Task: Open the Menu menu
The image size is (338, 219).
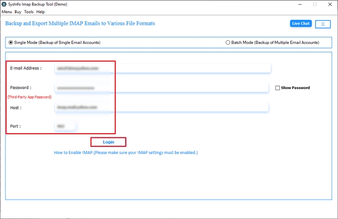Action: pyautogui.click(x=7, y=12)
